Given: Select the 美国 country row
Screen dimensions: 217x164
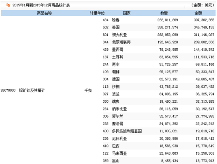Looking at the screenshot, I should 159,27.
